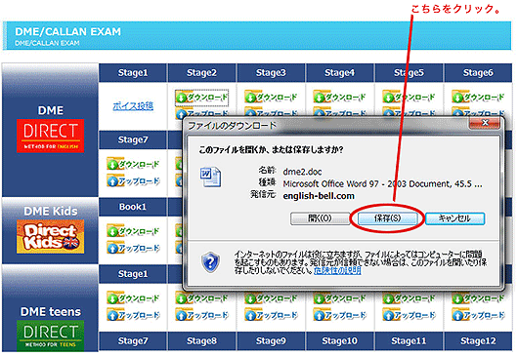Click Book1 upload icon for DME Kids

(112, 248)
